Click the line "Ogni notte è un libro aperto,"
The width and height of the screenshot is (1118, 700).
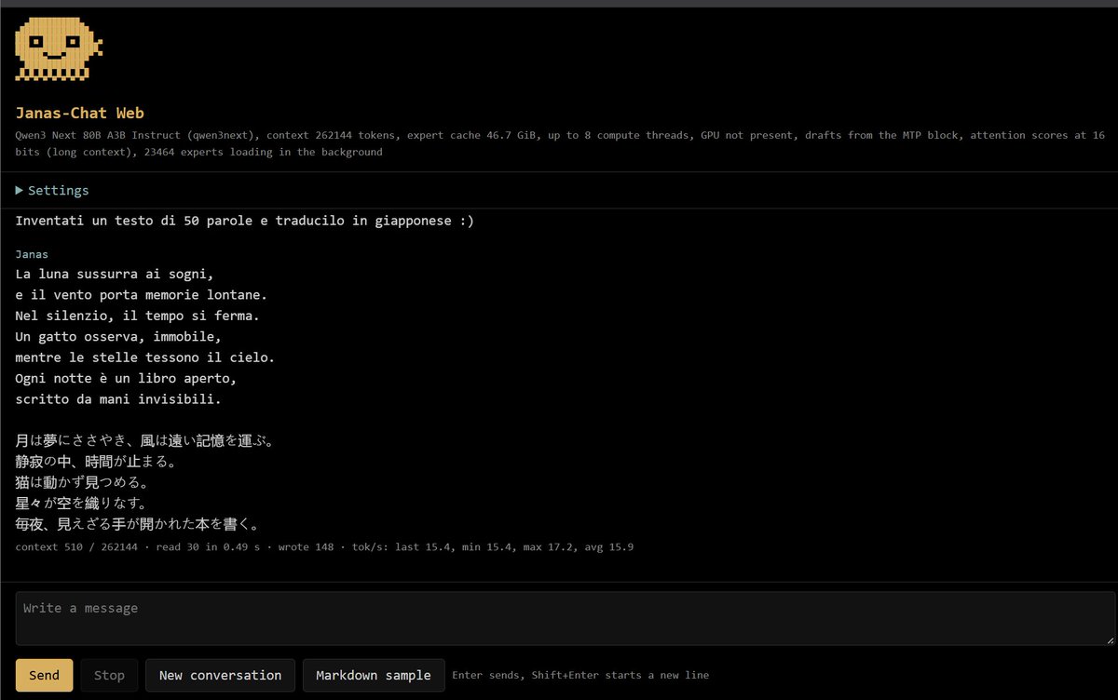126,379
